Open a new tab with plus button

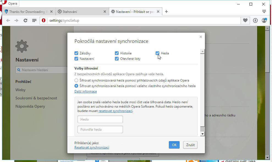pyautogui.click(x=166, y=12)
